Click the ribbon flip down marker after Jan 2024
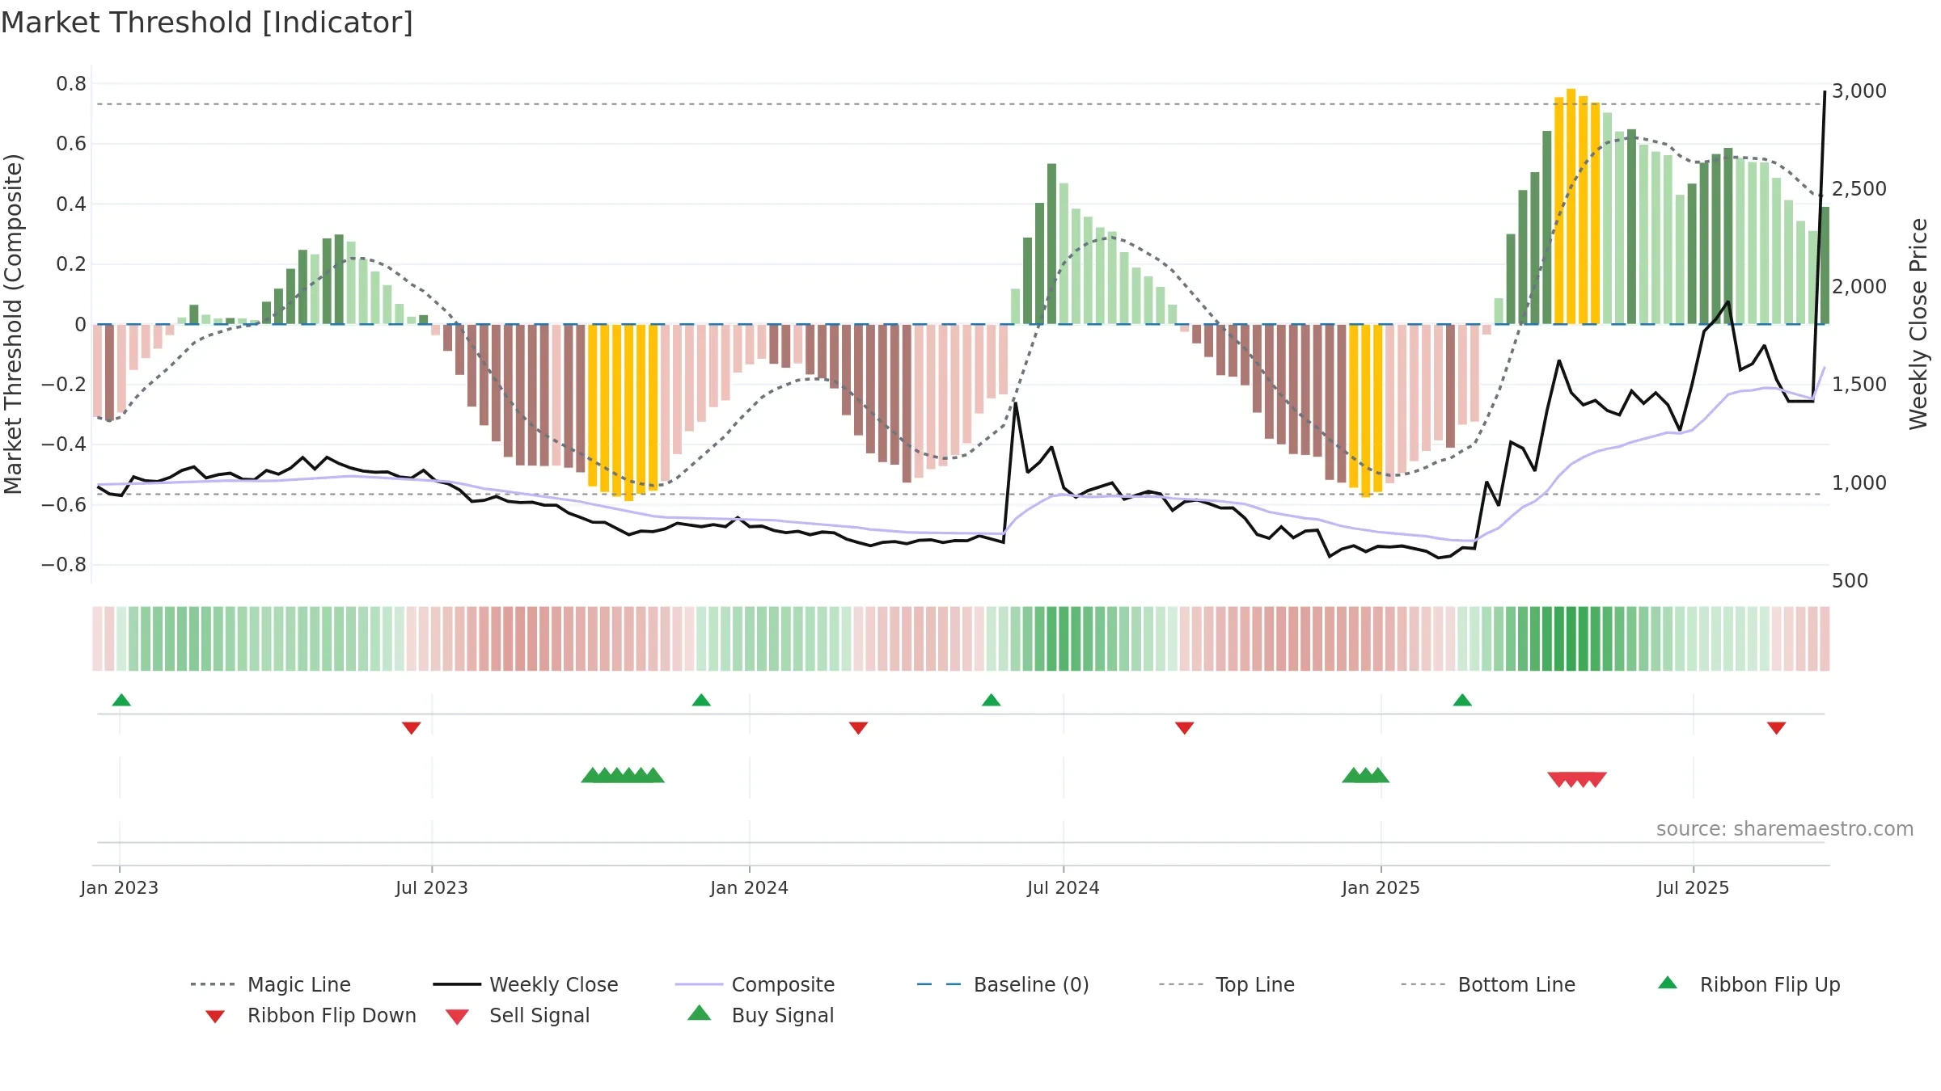The width and height of the screenshot is (1941, 1091). (x=858, y=728)
